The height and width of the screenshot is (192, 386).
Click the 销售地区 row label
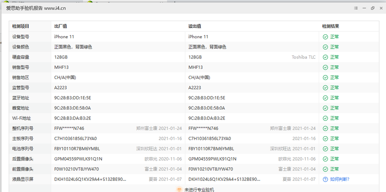point(21,77)
